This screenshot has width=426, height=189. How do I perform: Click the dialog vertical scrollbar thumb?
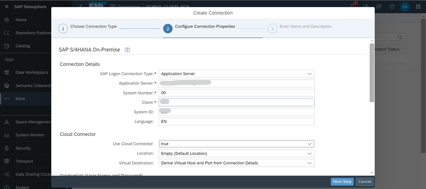coord(372,73)
